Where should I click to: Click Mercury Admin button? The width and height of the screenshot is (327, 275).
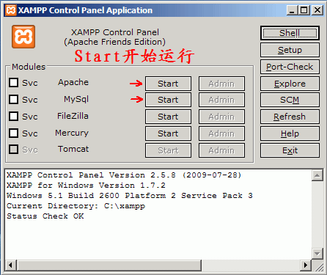[221, 133]
